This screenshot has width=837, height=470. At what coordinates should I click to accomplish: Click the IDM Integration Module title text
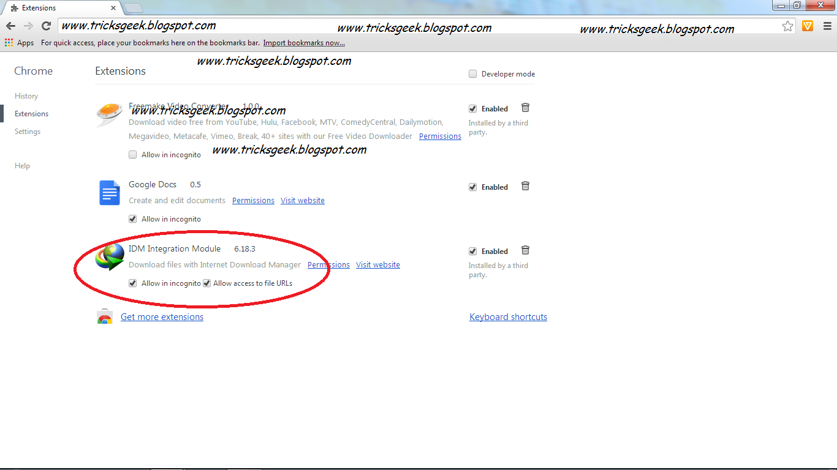(175, 248)
